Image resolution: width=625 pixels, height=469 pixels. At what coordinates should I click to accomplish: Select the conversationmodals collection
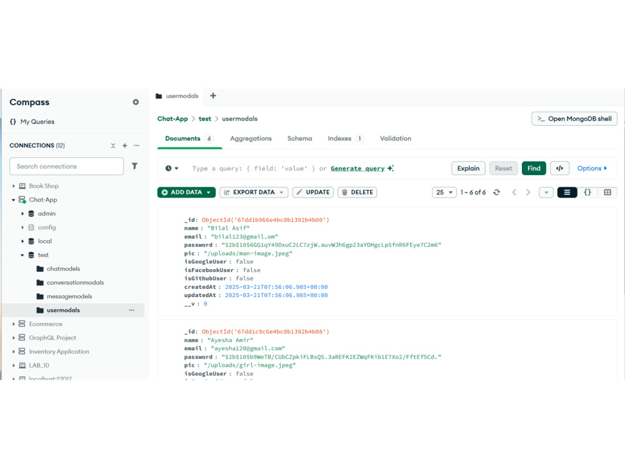[75, 283]
